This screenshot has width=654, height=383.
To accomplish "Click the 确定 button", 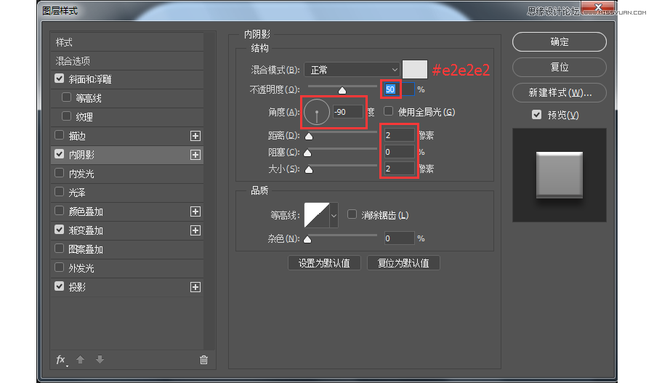I will (x=560, y=41).
